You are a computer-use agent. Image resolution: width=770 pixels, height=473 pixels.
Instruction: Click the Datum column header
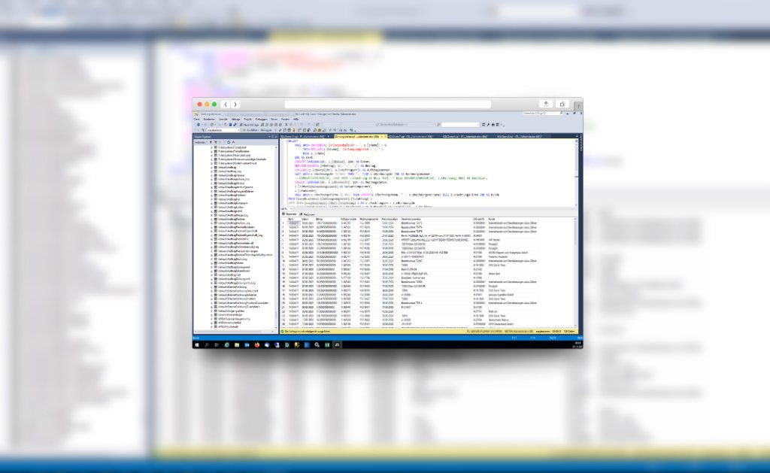[x=304, y=219]
